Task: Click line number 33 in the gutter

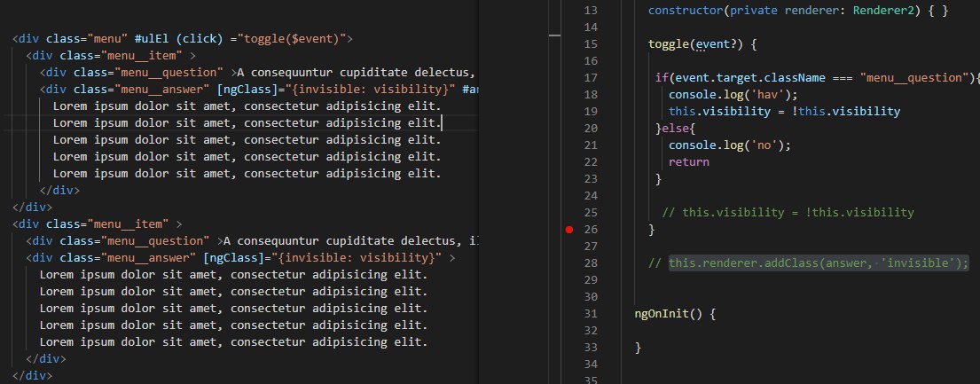Action: (x=590, y=348)
